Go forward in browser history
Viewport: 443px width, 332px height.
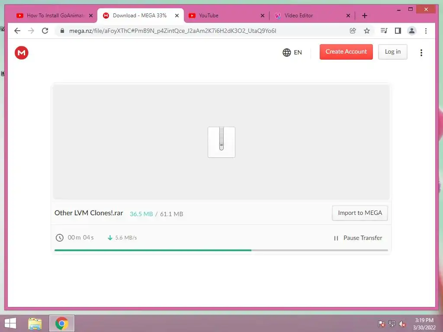31,31
